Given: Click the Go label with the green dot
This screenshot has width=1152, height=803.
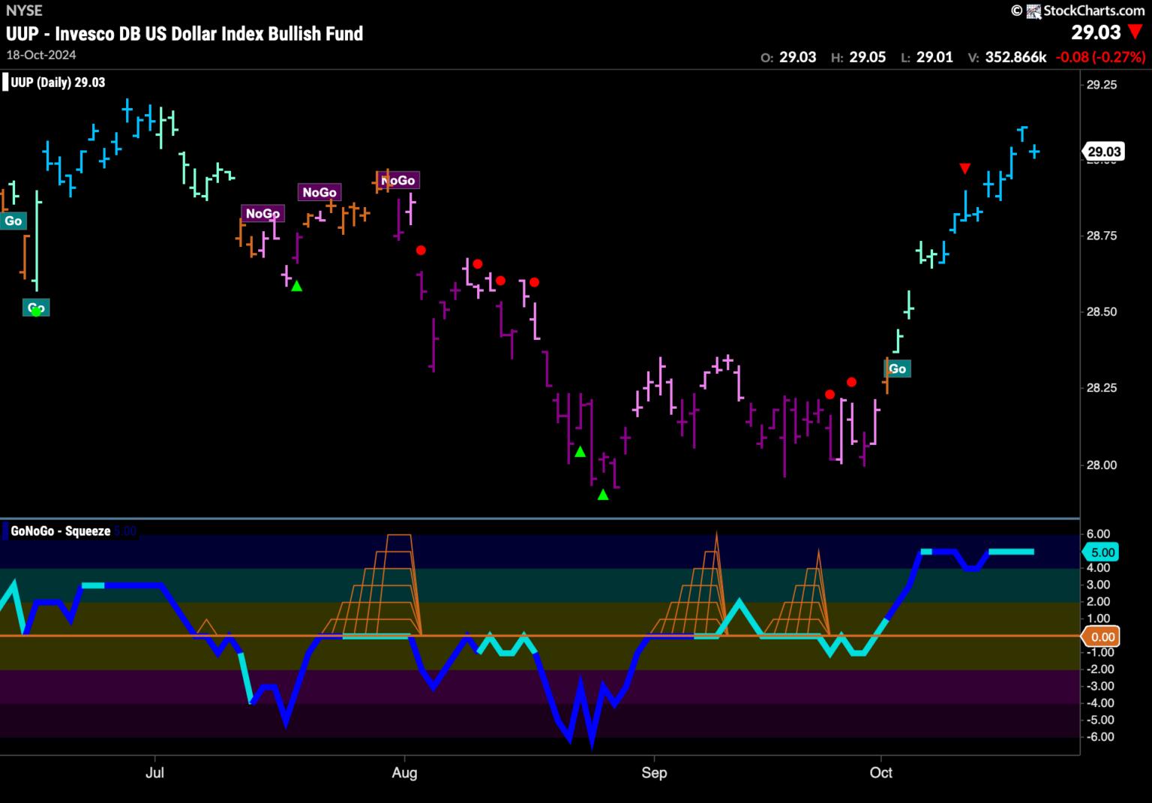Looking at the screenshot, I should tap(36, 308).
